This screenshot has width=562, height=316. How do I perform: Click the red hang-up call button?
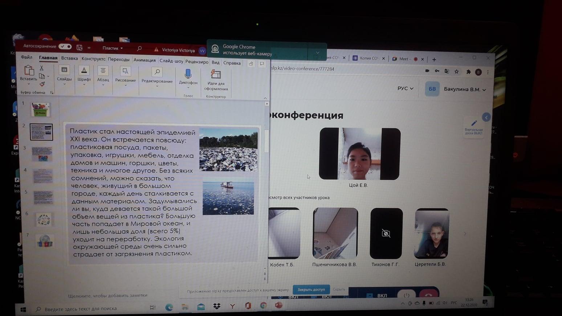428,295
